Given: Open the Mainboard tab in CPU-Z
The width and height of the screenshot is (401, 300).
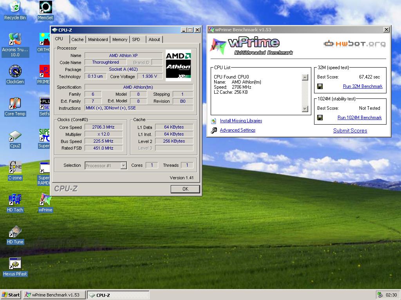Looking at the screenshot, I should coord(98,39).
